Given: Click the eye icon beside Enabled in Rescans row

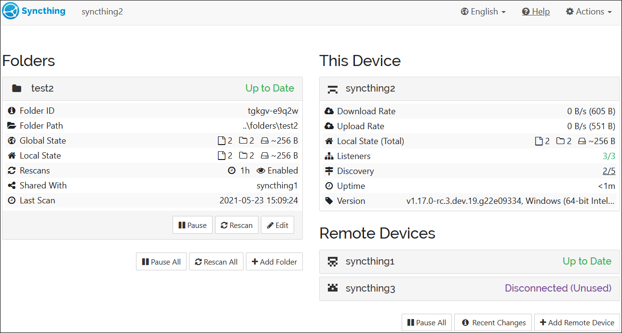Looking at the screenshot, I should point(261,171).
